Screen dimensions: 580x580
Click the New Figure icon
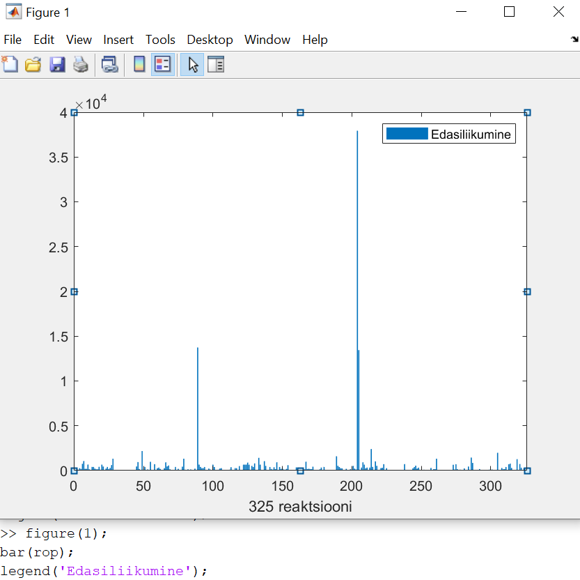click(x=10, y=65)
